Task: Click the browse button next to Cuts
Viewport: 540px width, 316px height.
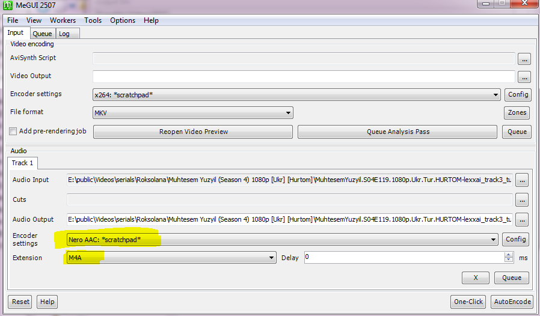Action: (x=521, y=200)
